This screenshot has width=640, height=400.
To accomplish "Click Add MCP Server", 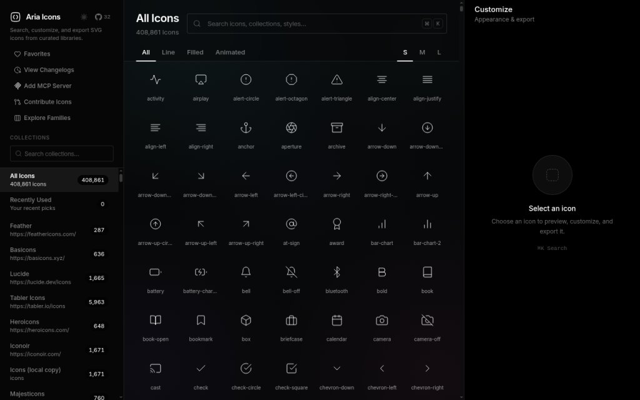I will coord(43,86).
